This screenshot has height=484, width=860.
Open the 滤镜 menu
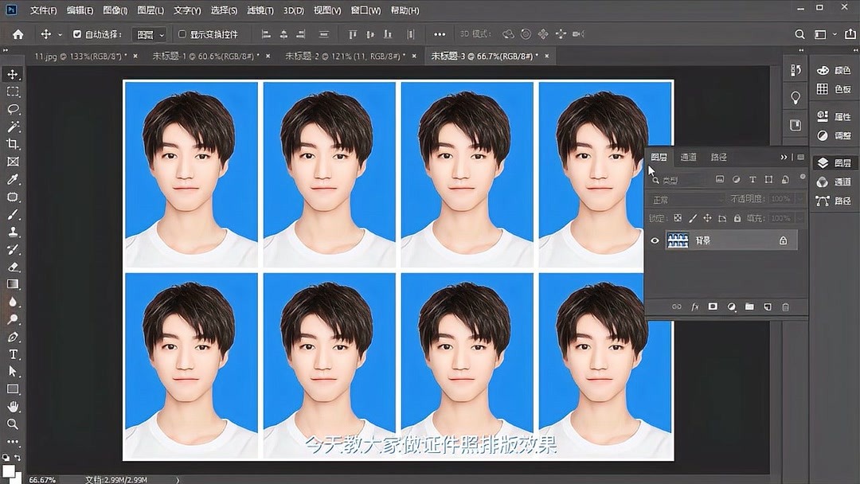(260, 10)
